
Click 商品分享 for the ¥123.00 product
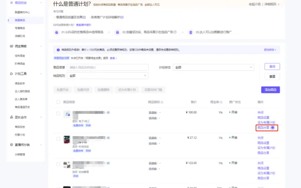pyautogui.click(x=263, y=178)
